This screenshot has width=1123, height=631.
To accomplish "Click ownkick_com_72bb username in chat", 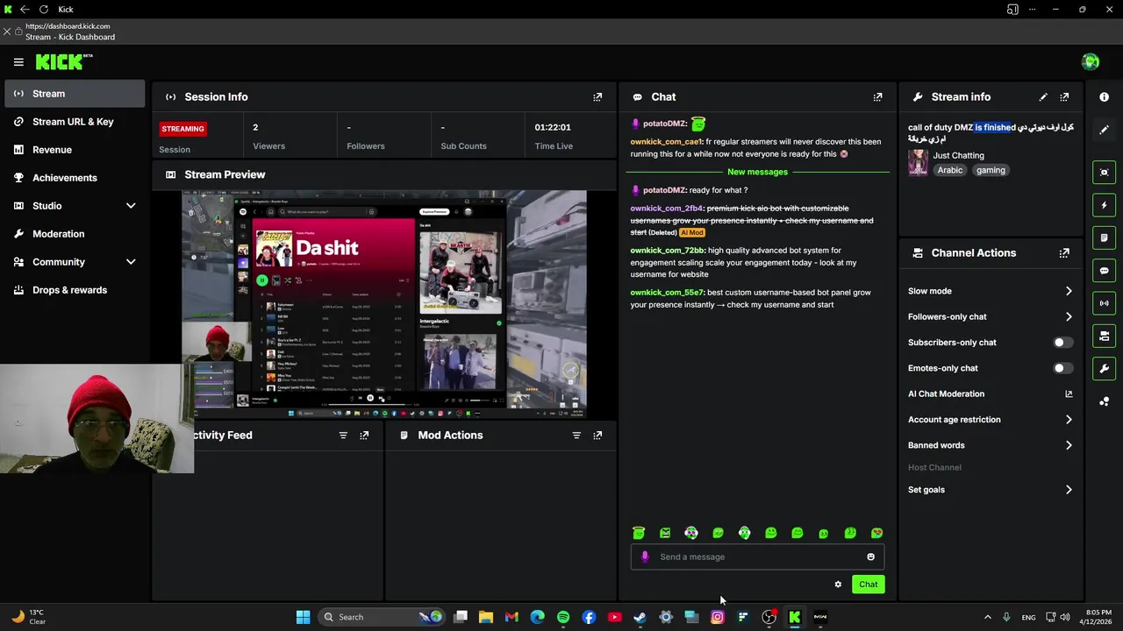I will (668, 251).
